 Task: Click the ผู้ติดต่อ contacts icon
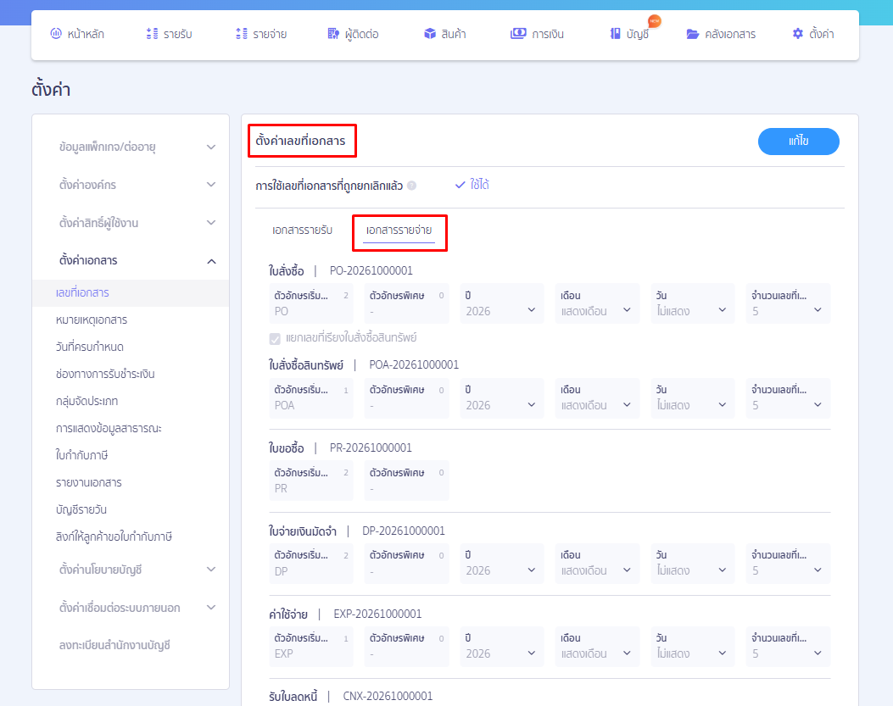(x=334, y=34)
